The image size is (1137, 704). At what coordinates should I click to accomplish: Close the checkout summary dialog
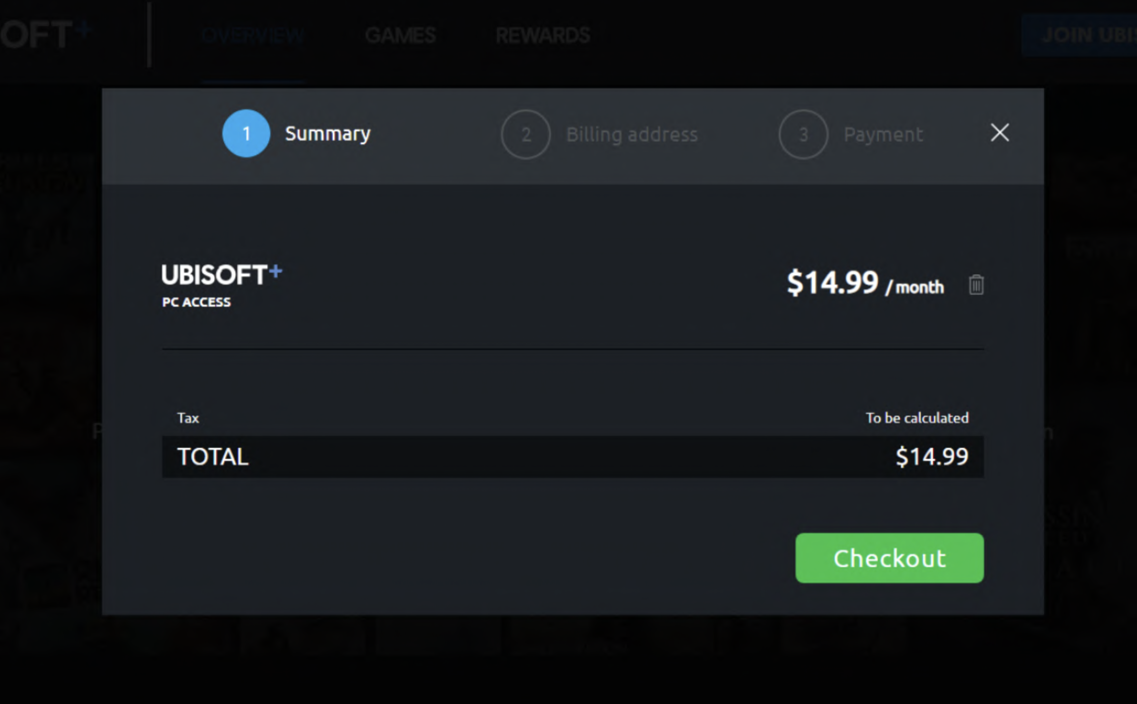click(x=1000, y=133)
